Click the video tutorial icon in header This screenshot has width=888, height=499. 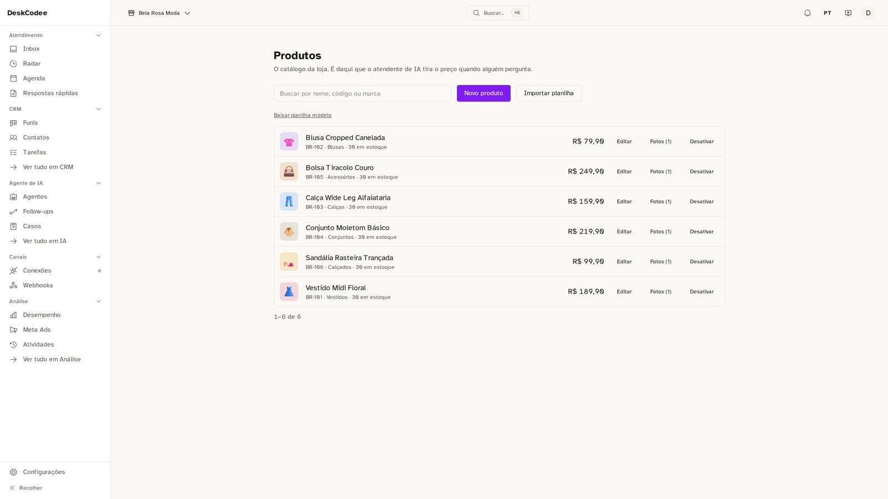[848, 13]
